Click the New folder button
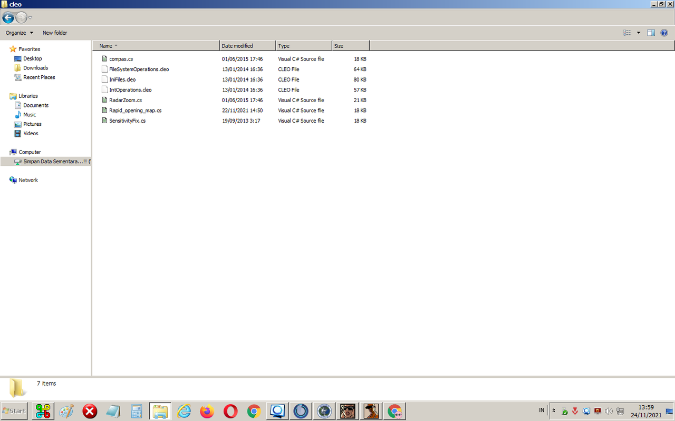This screenshot has height=421, width=675. pos(55,33)
